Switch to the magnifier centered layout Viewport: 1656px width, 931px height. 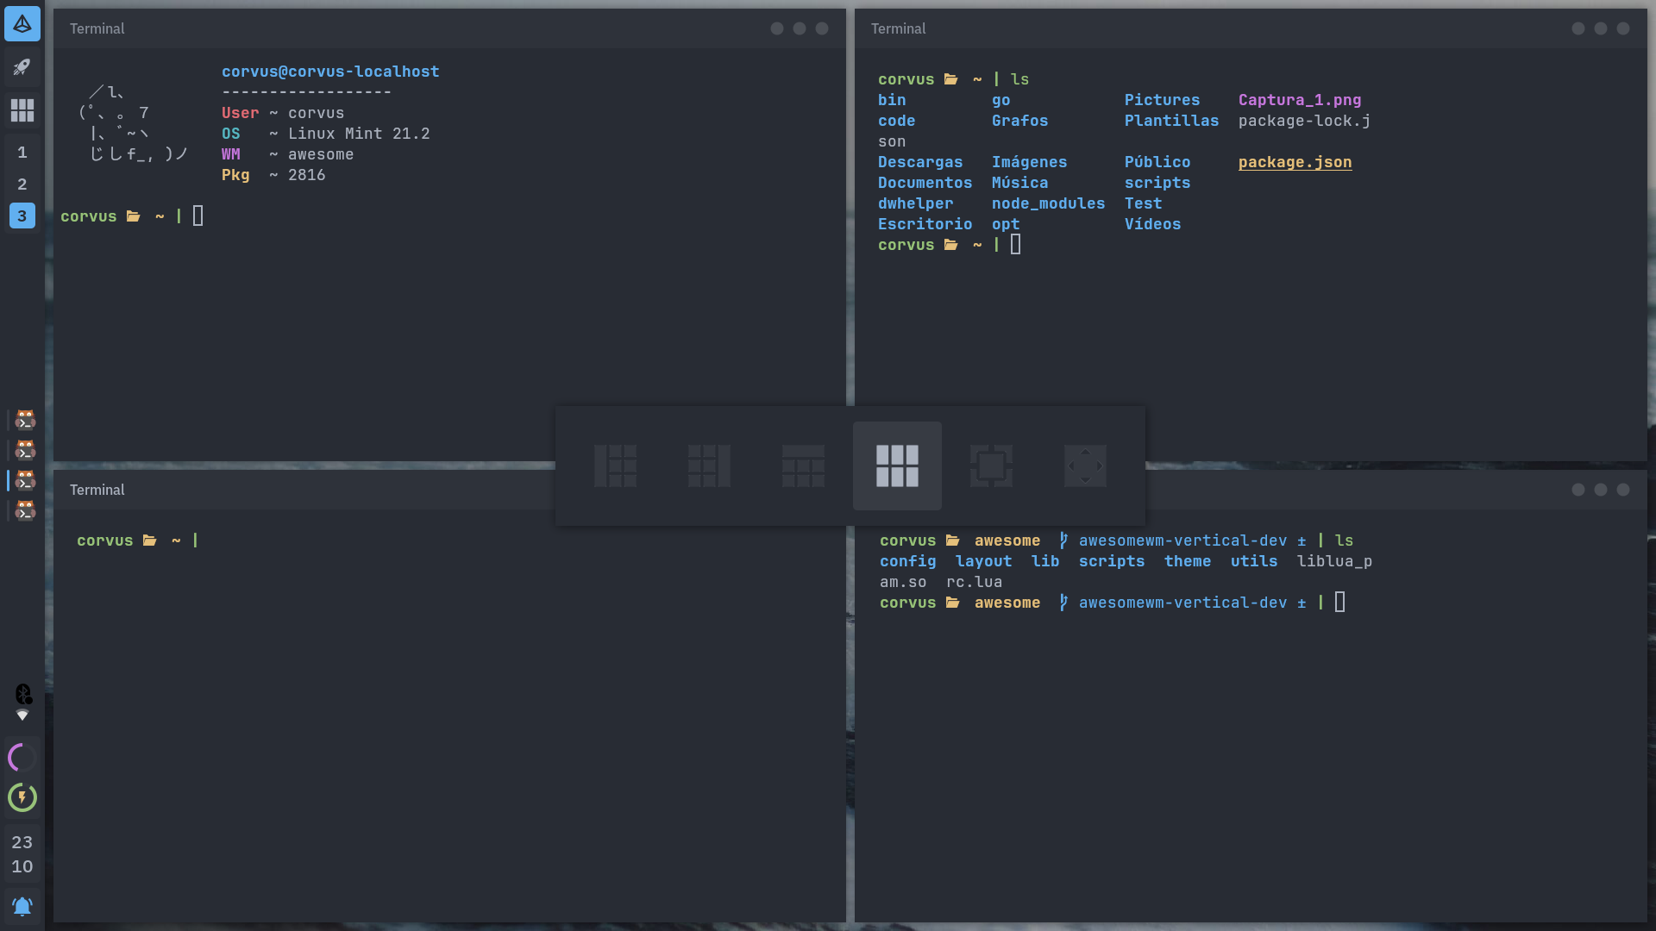pos(991,465)
